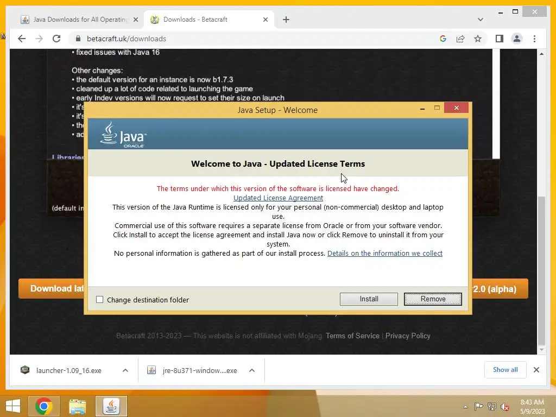556x417 pixels.
Task: Open the Chrome three-dot menu
Action: pos(534,39)
